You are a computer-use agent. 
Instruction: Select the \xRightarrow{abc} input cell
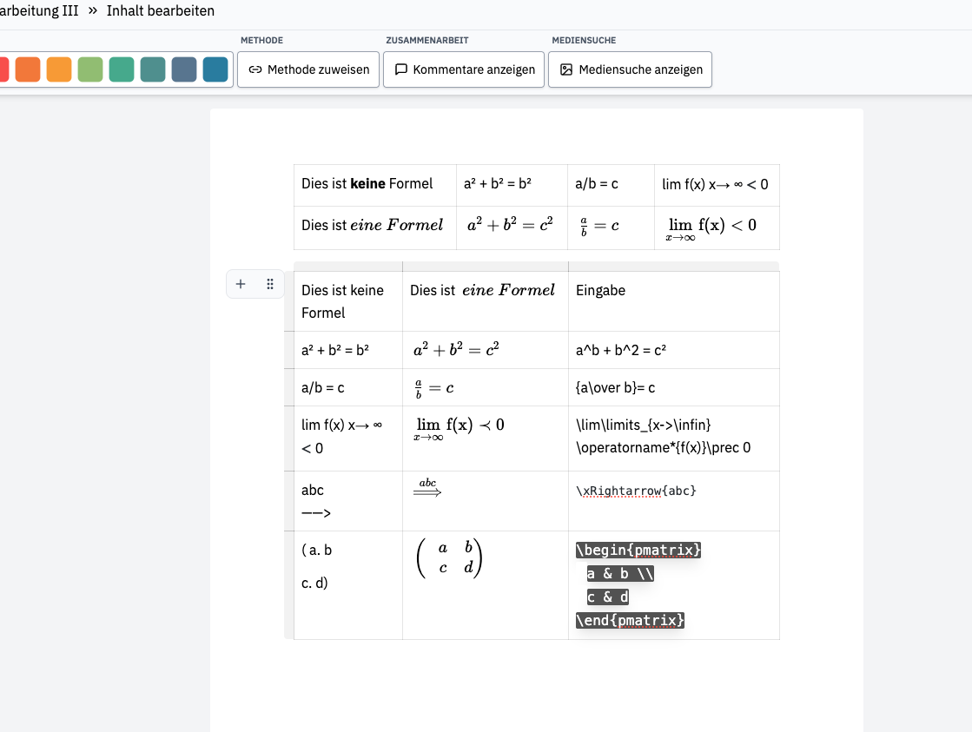[x=634, y=491]
